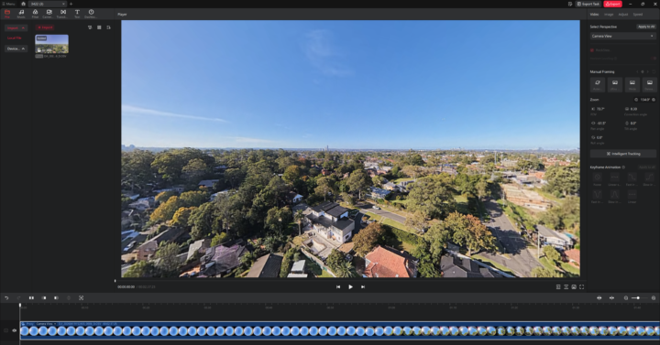The height and width of the screenshot is (345, 660).
Task: Toggle video track visibility eye
Action: (15, 330)
